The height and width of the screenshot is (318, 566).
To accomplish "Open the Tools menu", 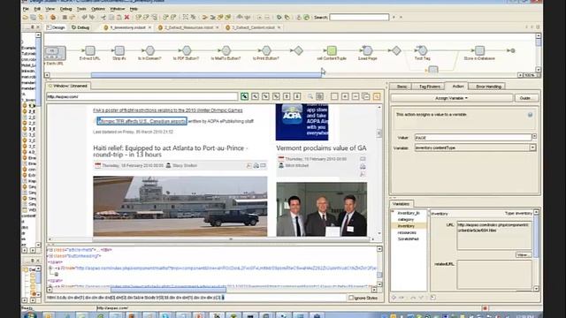I will point(81,9).
